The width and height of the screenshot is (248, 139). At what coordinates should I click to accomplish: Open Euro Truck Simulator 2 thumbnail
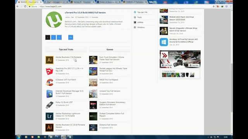[x=93, y=60]
